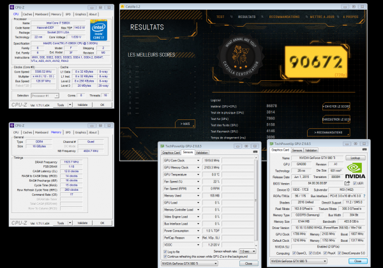The width and height of the screenshot is (383, 268).
Task: Click the DRAM Frequency value field
Action: pos(71,162)
